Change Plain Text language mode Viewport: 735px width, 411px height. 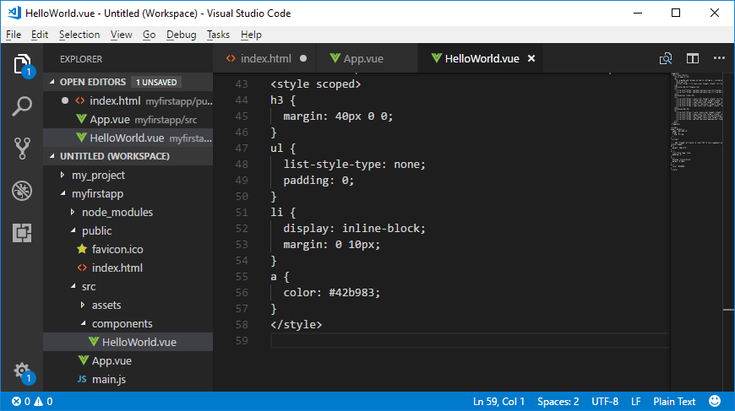[x=674, y=401]
